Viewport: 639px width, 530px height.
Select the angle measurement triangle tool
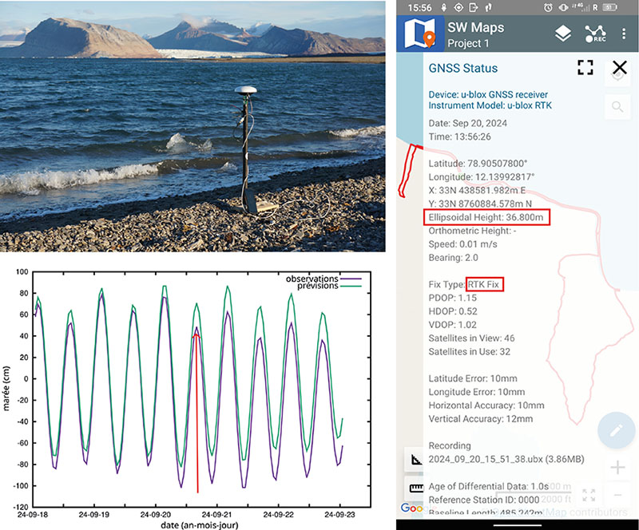(x=415, y=459)
